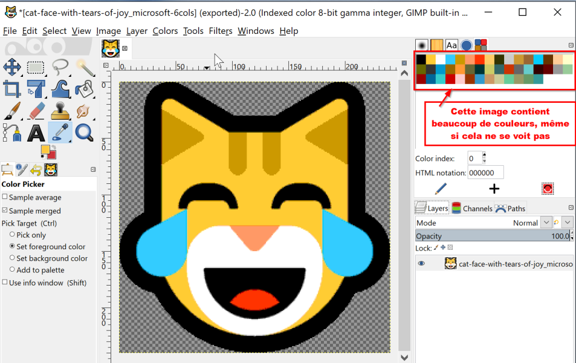Select the Crop tool
The width and height of the screenshot is (576, 363).
12,89
